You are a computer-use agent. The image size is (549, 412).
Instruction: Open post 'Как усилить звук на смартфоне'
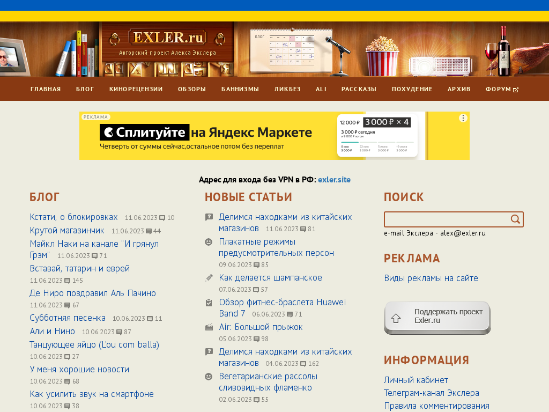(x=92, y=394)
